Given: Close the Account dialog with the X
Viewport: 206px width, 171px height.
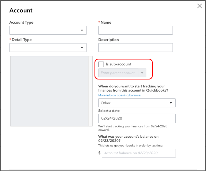Looking at the screenshot, I should point(200,6).
